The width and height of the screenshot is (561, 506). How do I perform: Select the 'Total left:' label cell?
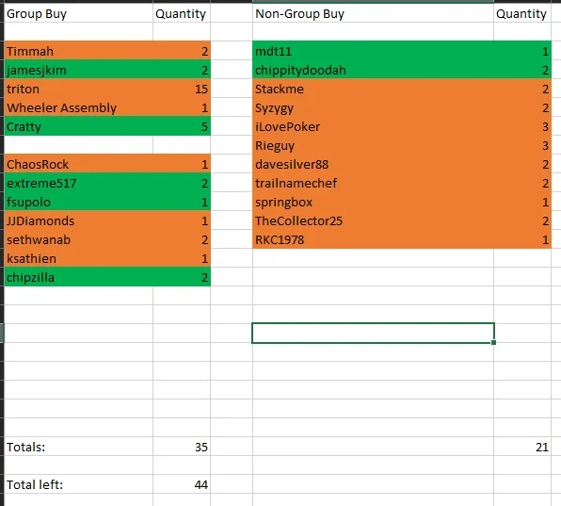[x=78, y=484]
